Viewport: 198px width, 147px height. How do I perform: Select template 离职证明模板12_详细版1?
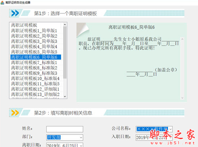pyautogui.click(x=36, y=89)
